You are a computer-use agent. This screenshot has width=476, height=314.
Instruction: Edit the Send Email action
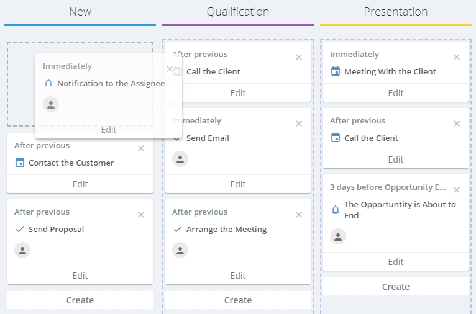coord(238,184)
